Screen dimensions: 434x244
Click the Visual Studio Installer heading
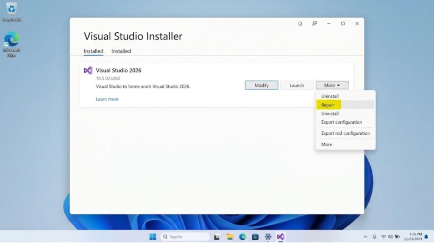(133, 36)
